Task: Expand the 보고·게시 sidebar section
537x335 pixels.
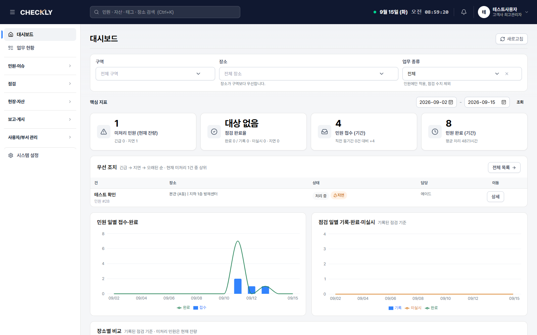Action: click(x=40, y=119)
